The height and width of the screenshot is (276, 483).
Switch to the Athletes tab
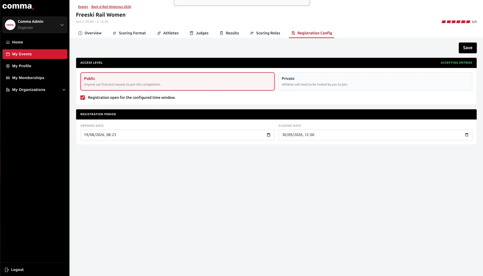(168, 33)
